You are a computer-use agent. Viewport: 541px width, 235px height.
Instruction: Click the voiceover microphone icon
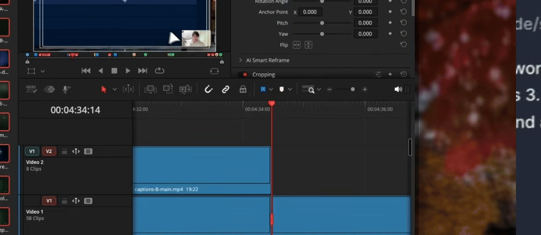[x=66, y=89]
